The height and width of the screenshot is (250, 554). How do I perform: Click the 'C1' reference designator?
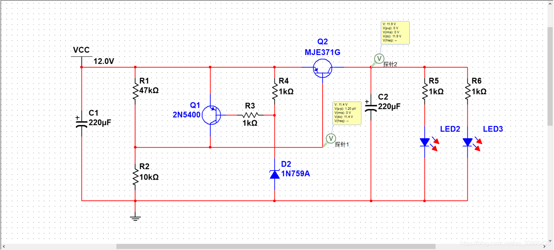click(94, 113)
